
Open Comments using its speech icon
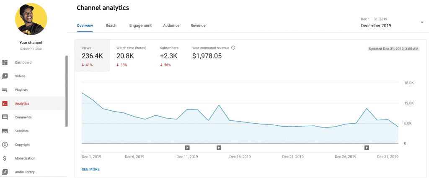5,117
